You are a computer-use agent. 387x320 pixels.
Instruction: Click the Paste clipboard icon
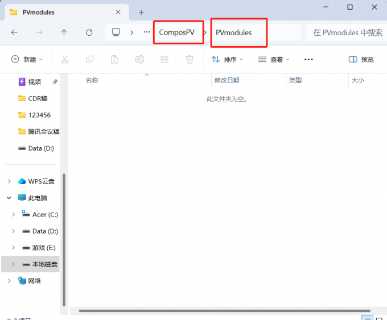[x=114, y=60]
